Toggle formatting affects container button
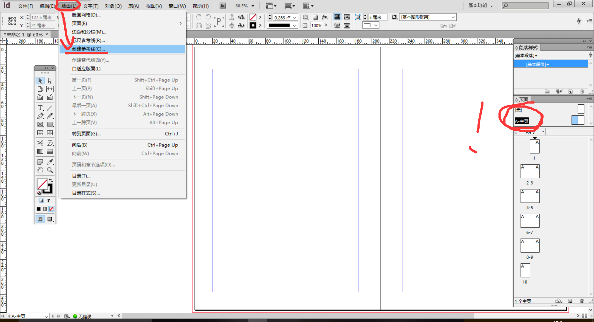 (x=41, y=200)
